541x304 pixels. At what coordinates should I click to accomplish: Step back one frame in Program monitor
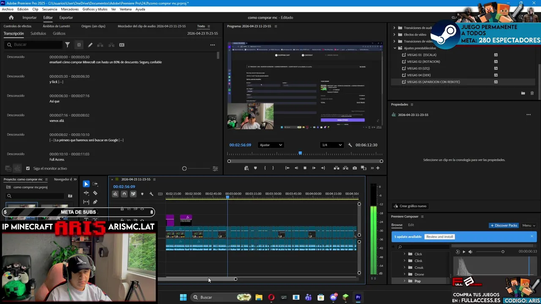(x=296, y=168)
